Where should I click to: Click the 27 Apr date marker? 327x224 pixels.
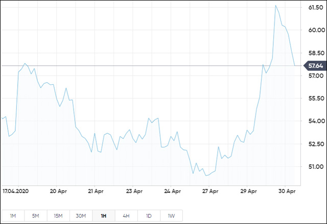point(210,192)
